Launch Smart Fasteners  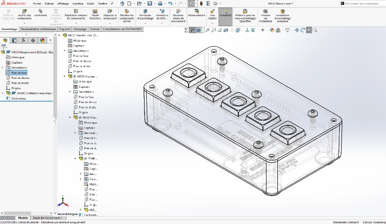[95, 14]
